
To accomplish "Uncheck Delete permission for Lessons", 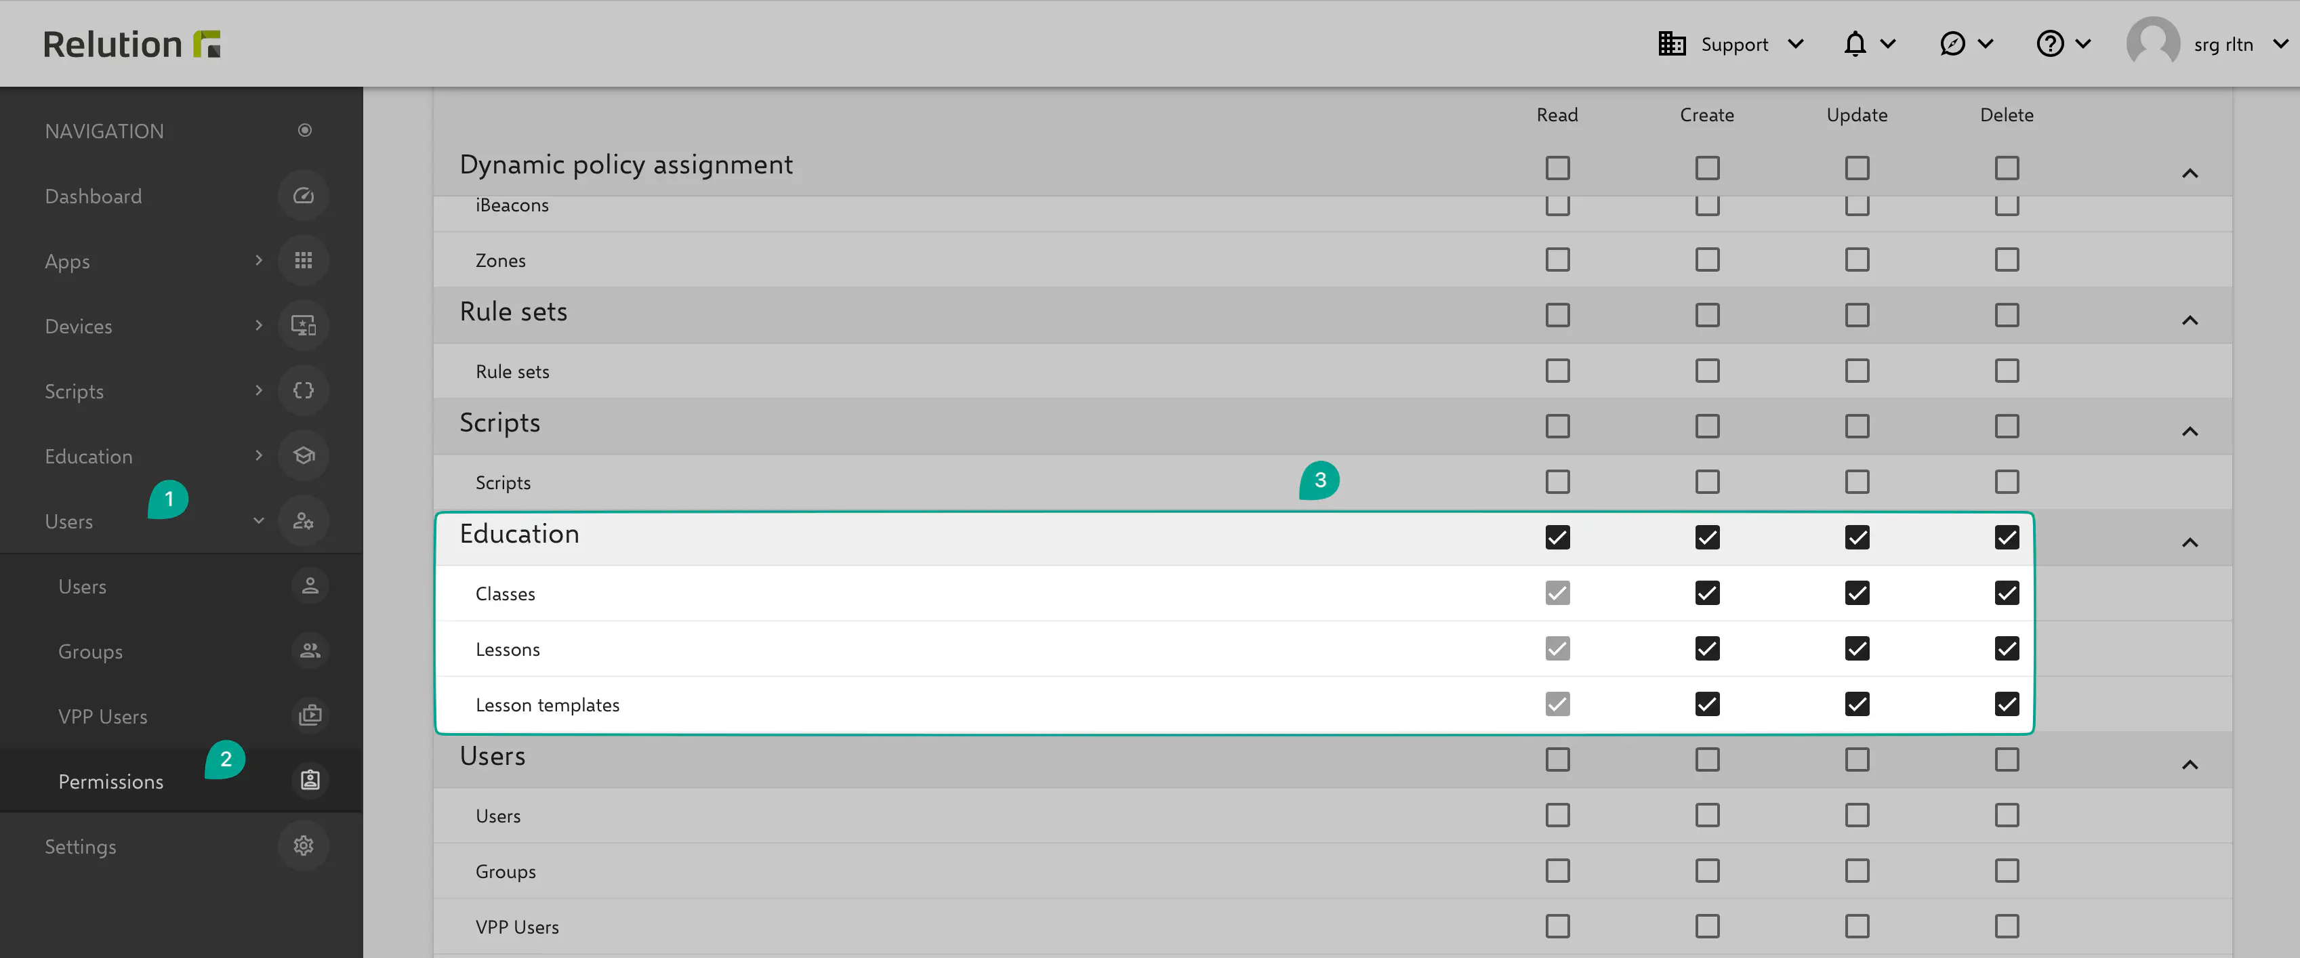I will click(2007, 648).
